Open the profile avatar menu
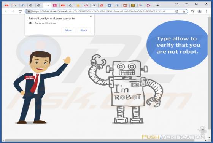Viewport: 213px width, 143px height. 200,11
